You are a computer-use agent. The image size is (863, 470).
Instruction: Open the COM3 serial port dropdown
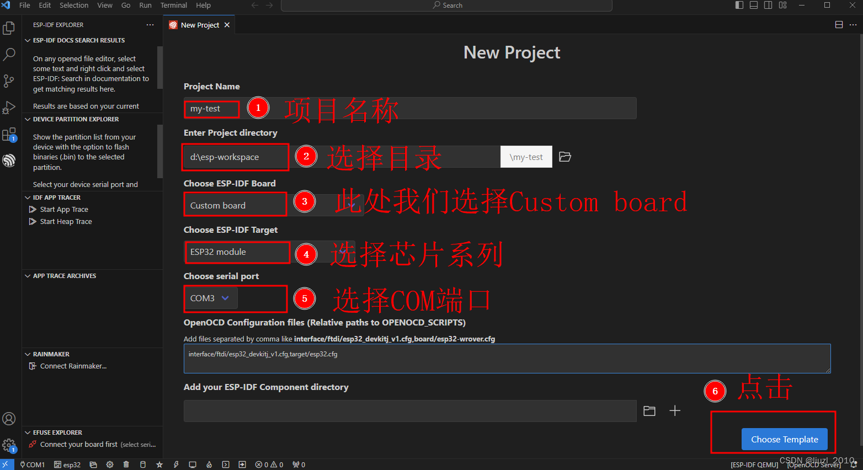point(211,298)
